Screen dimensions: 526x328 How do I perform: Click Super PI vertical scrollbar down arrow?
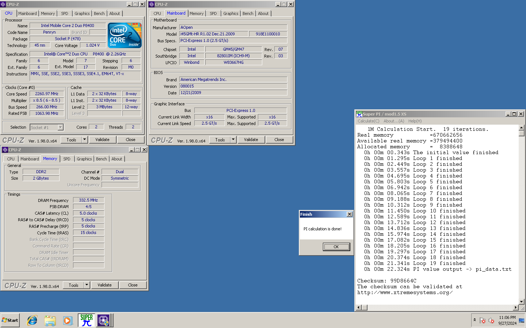(522, 302)
